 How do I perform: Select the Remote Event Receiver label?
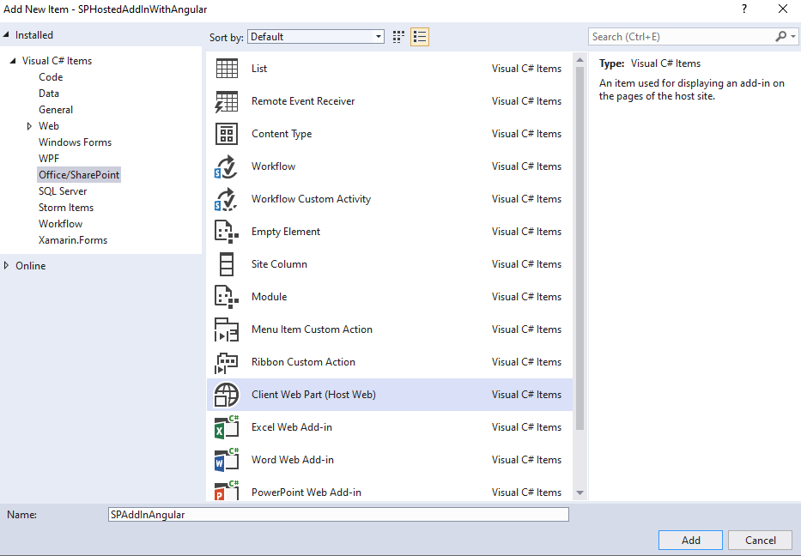click(303, 101)
